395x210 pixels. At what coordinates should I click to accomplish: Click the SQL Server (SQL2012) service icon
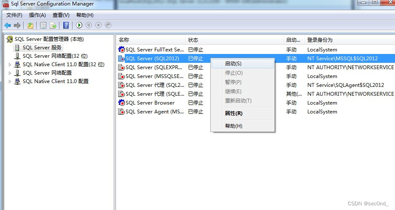(x=121, y=59)
